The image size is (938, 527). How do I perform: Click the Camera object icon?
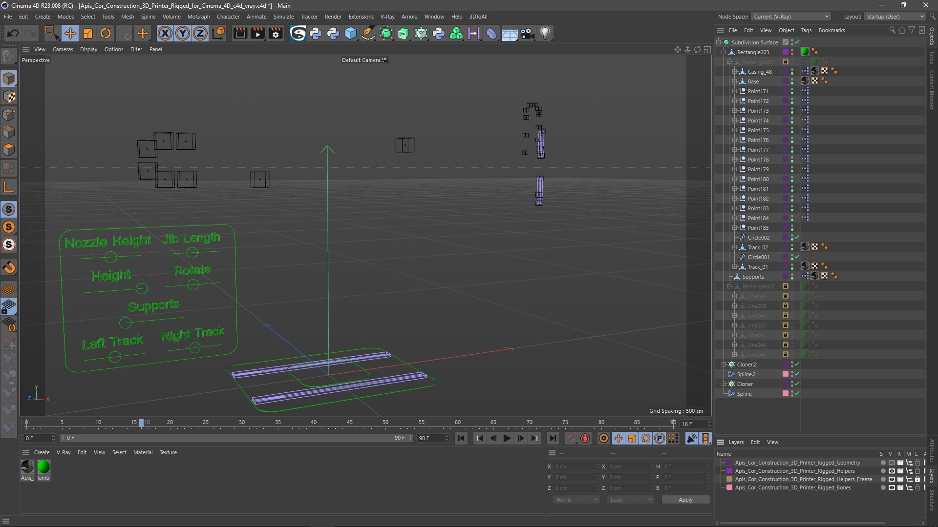point(527,33)
